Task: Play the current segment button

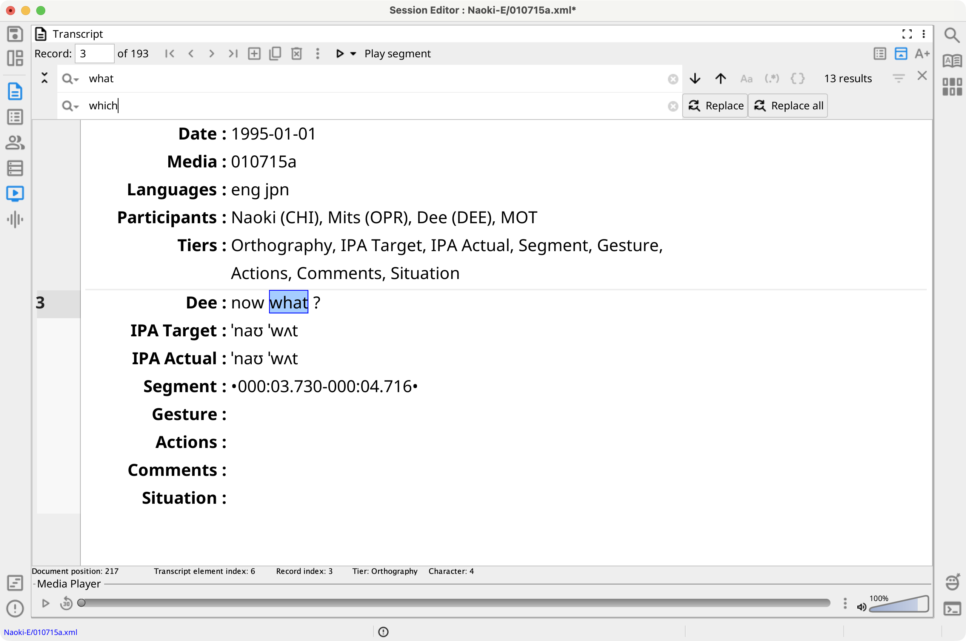Action: coord(339,54)
